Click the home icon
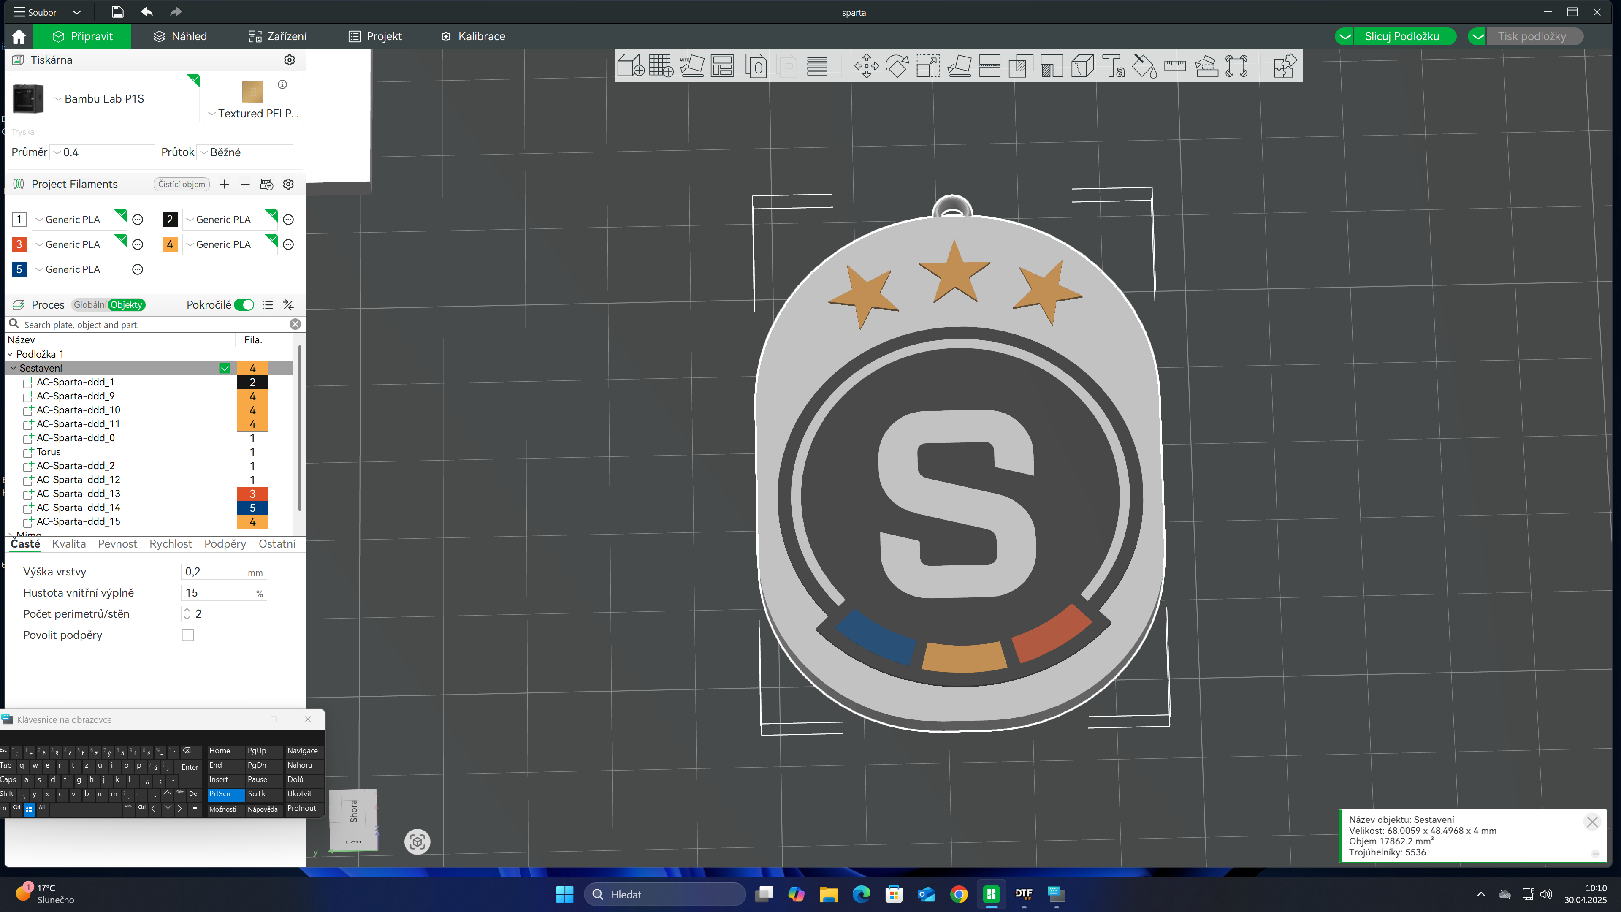 (x=19, y=36)
